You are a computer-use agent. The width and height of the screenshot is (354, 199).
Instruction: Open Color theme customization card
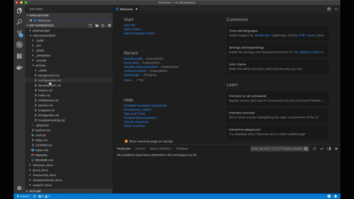tap(278, 66)
